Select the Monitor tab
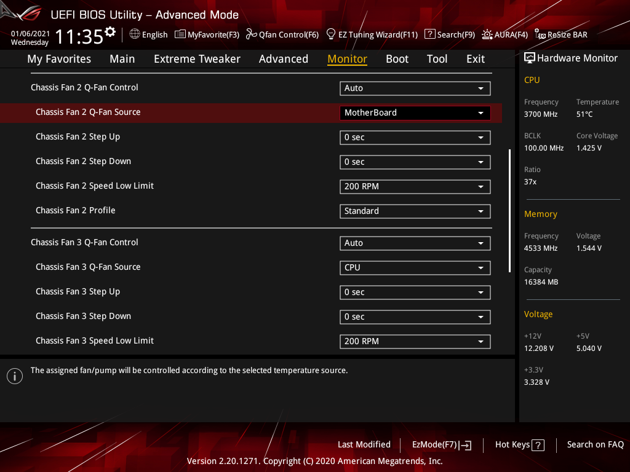This screenshot has height=472, width=630. 347,59
